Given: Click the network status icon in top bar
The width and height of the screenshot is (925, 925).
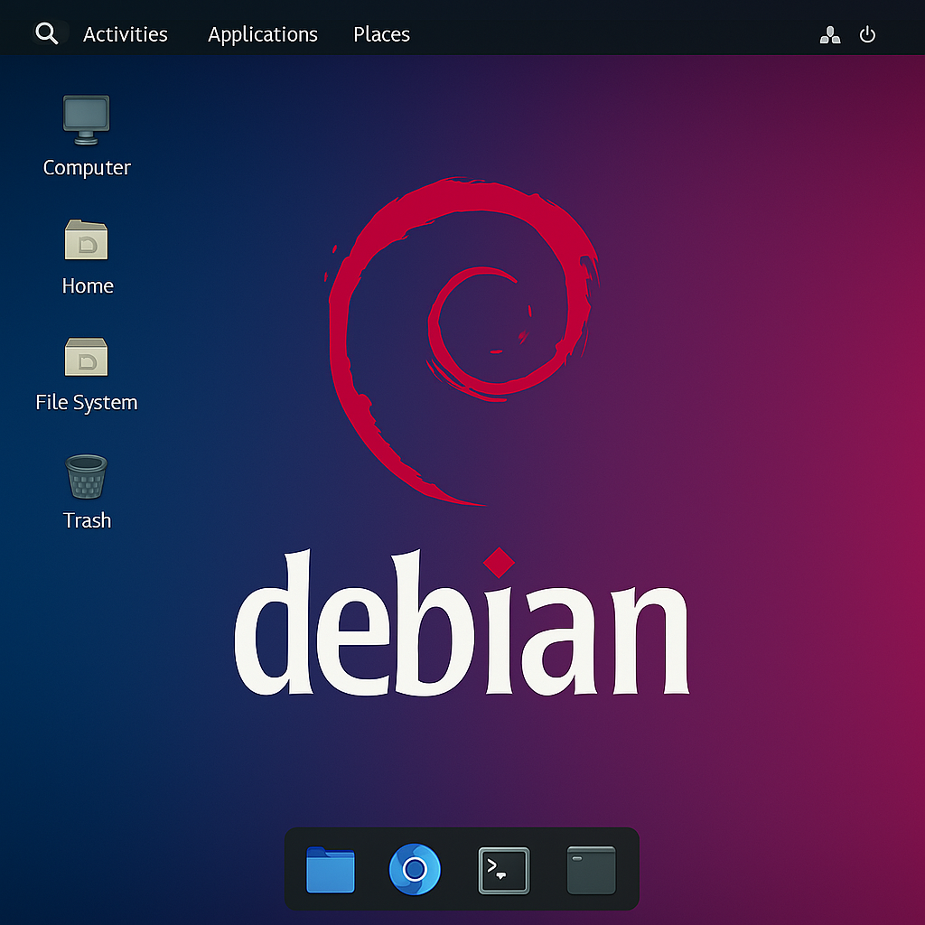Looking at the screenshot, I should pos(829,35).
